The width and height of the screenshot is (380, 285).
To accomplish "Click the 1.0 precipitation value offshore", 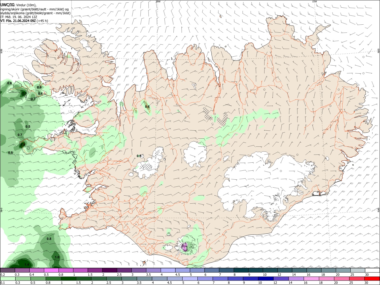I will [x=57, y=257].
